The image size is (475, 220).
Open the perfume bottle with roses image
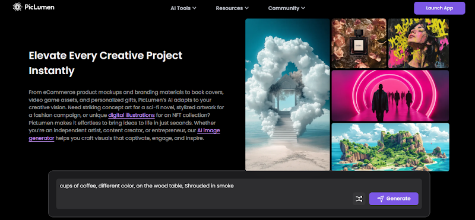coord(359,43)
